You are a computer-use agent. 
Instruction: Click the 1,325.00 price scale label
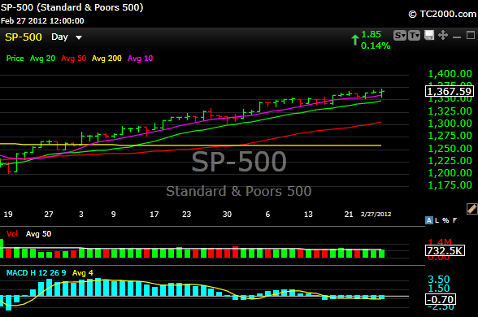coord(450,111)
